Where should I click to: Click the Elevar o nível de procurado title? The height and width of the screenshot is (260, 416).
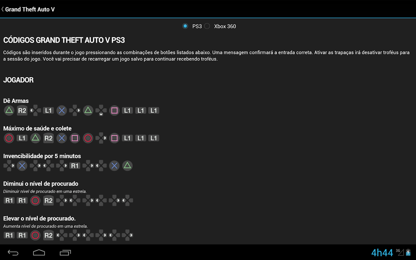(x=39, y=218)
